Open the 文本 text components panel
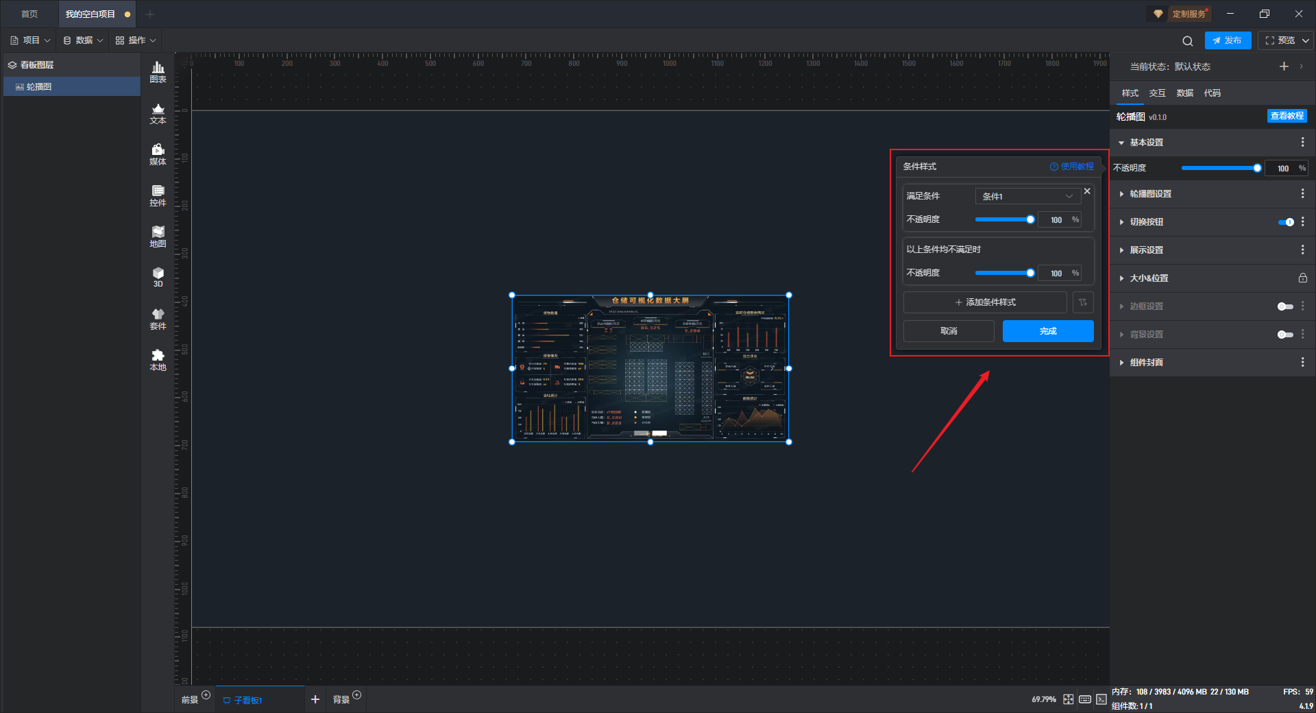The image size is (1316, 713). [158, 113]
